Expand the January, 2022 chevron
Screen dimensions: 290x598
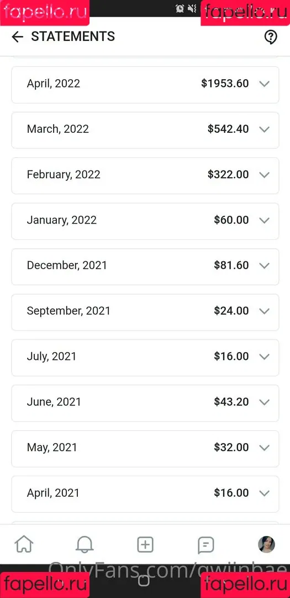264,220
